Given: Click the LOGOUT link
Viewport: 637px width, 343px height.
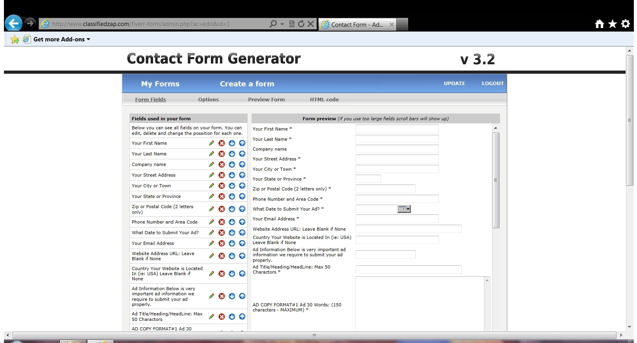Looking at the screenshot, I should coord(493,83).
